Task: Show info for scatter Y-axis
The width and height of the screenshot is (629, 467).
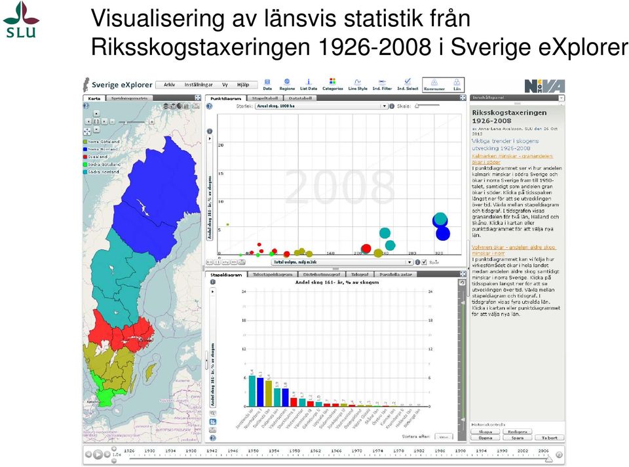Action: [x=210, y=131]
